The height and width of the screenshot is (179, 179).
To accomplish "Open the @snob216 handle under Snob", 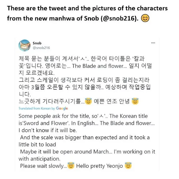I will pos(41,48).
